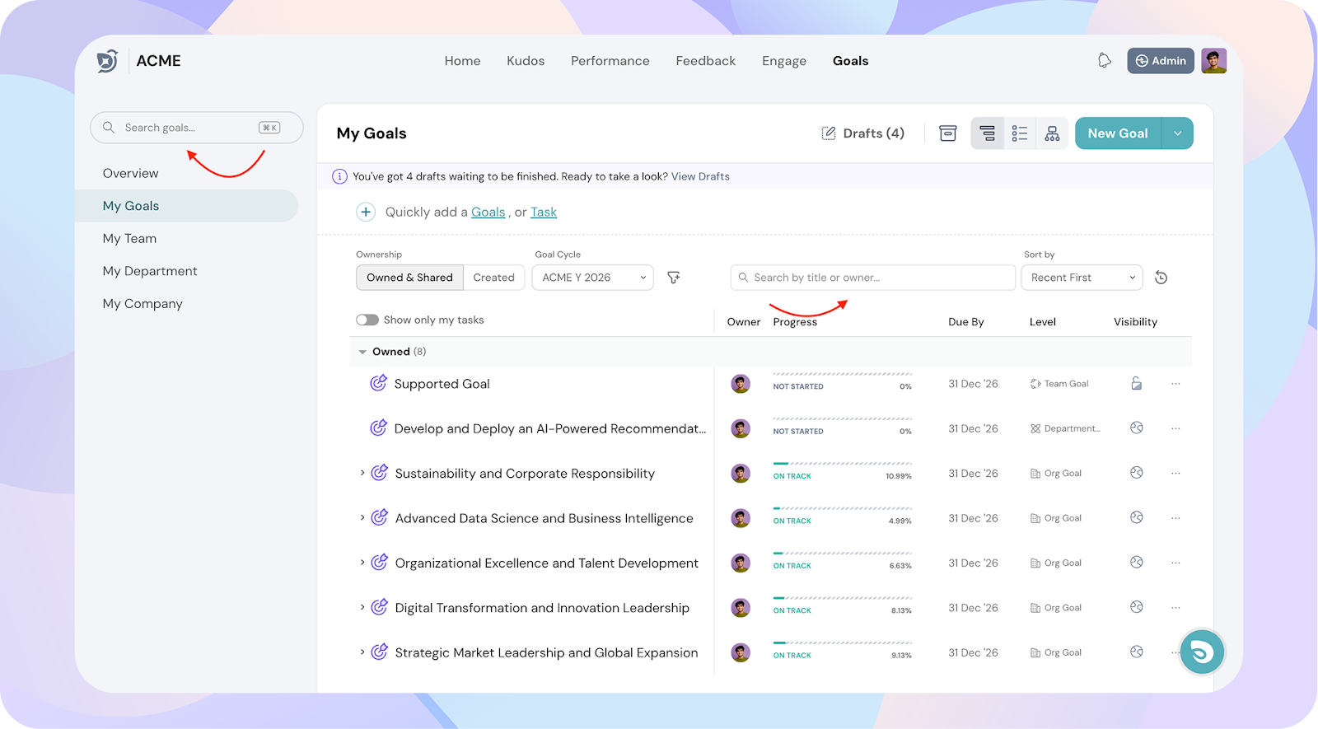Open My Department in the sidebar
The height and width of the screenshot is (729, 1318).
pos(150,271)
